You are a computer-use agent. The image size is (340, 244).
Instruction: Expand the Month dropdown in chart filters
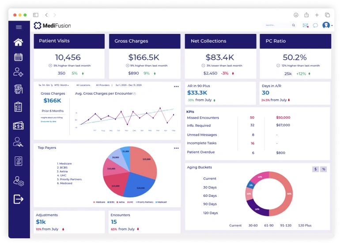[64, 85]
